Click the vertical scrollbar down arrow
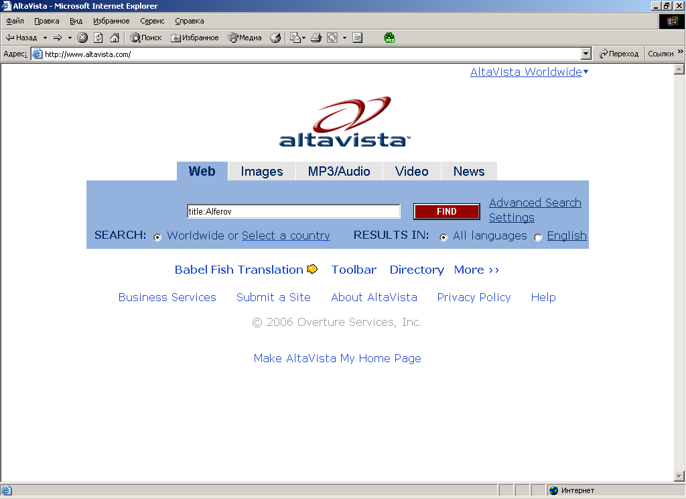The height and width of the screenshot is (499, 686). pyautogui.click(x=679, y=476)
